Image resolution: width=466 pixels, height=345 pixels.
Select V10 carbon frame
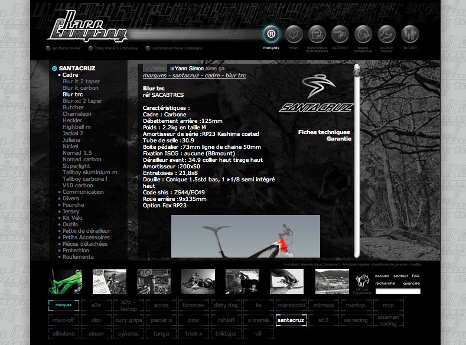click(x=78, y=185)
